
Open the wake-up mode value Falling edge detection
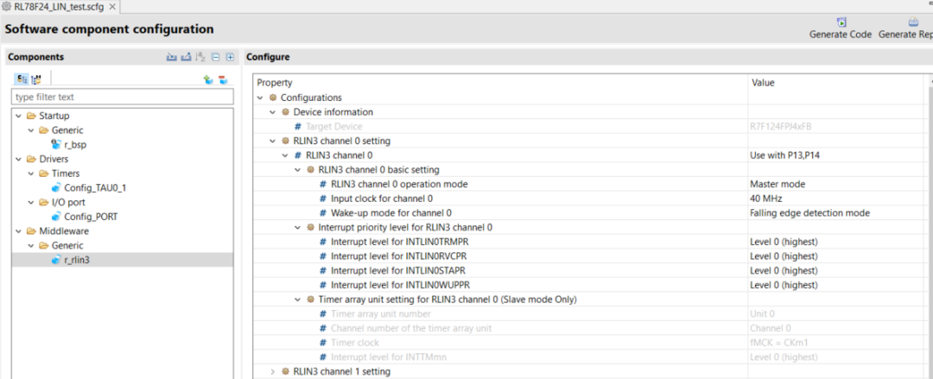click(836, 213)
